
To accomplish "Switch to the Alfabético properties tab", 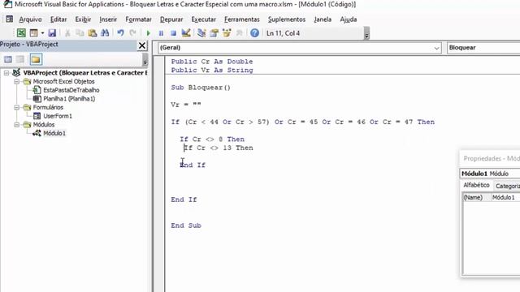I will [x=476, y=186].
